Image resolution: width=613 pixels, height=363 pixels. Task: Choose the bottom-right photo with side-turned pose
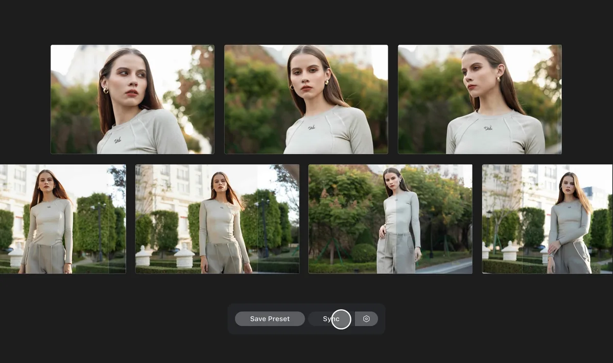pyautogui.click(x=548, y=219)
